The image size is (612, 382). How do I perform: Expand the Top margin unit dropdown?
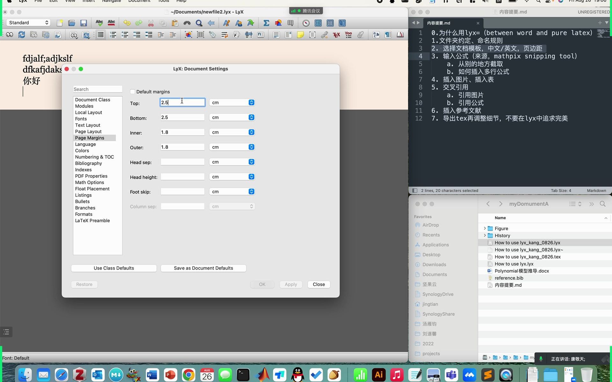click(x=251, y=102)
